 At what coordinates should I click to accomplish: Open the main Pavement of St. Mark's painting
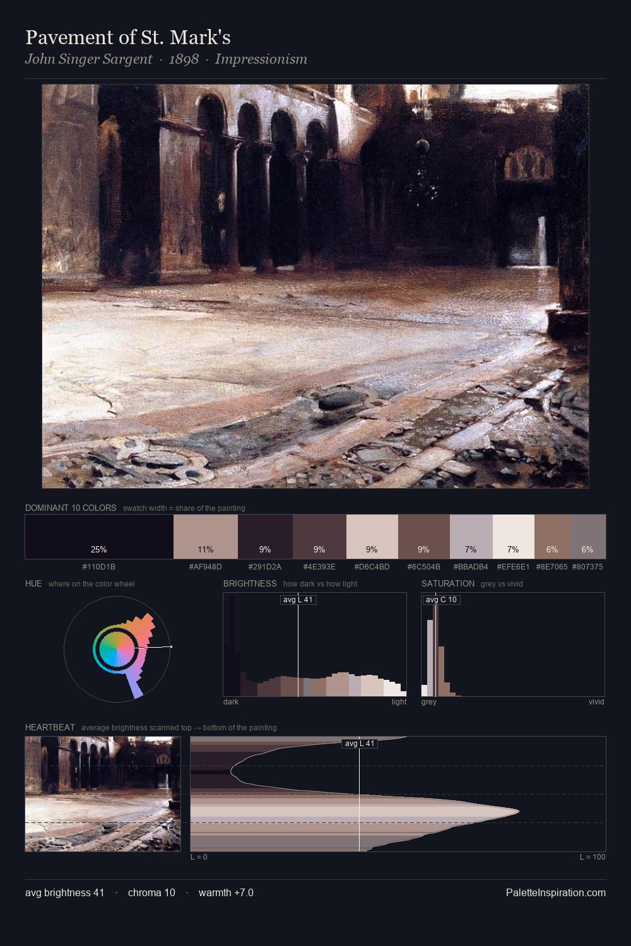[x=315, y=286]
